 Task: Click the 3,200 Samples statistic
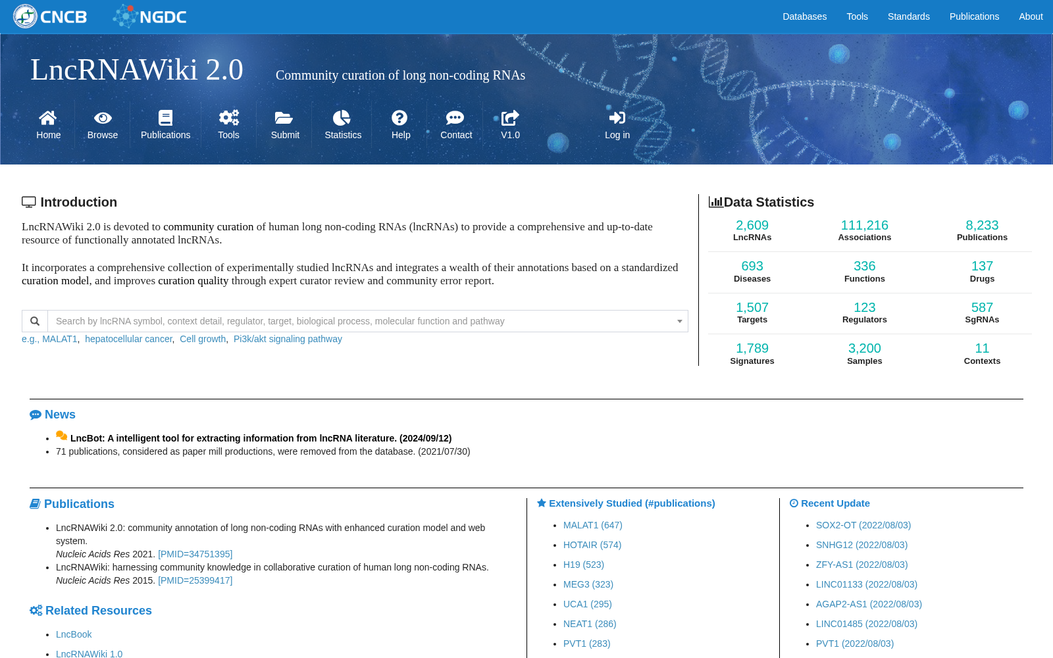point(865,353)
